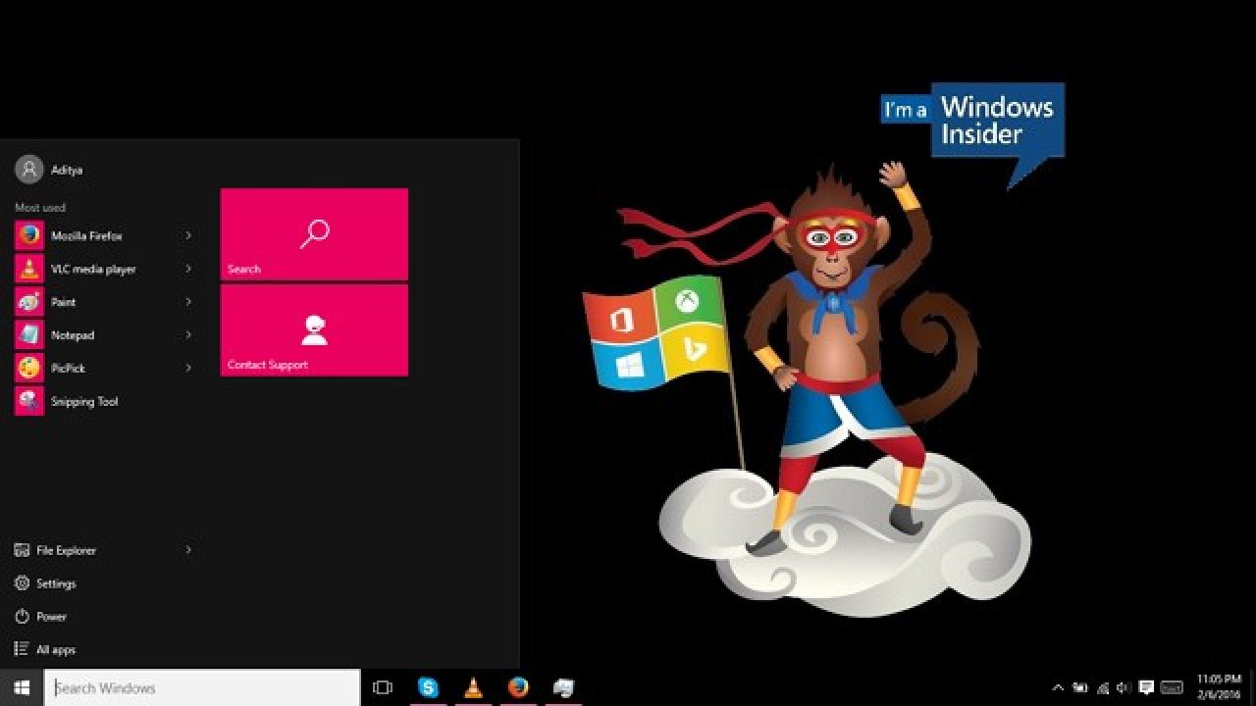Select the Notepad label in Most used

tap(73, 335)
